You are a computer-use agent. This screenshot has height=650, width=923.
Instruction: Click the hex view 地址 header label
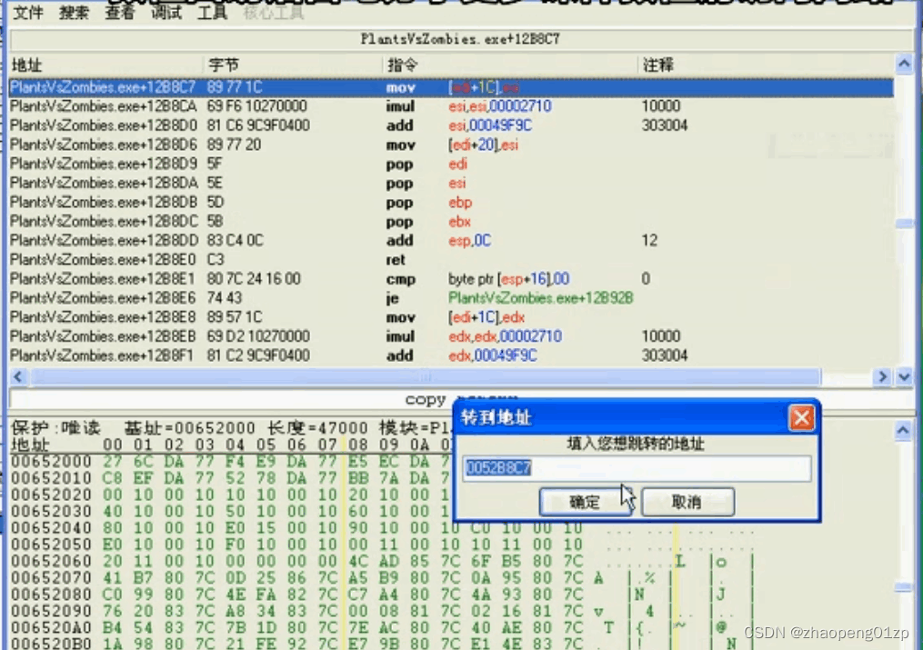31,445
